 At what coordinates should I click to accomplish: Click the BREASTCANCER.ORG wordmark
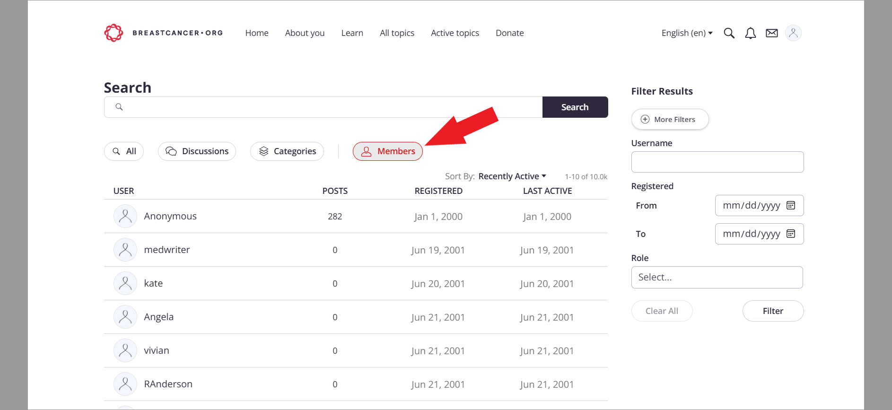point(177,33)
